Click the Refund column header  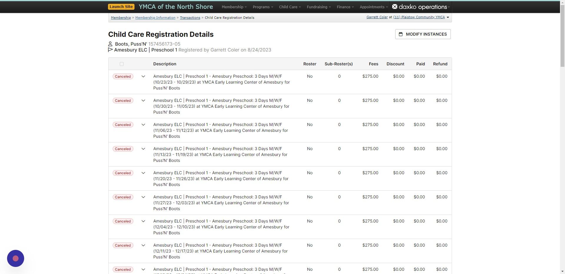tap(440, 64)
